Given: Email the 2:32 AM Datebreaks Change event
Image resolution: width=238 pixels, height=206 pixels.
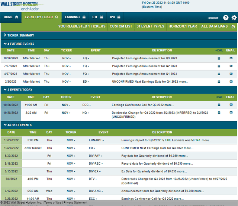Looking at the screenshot, I should 231,112.
